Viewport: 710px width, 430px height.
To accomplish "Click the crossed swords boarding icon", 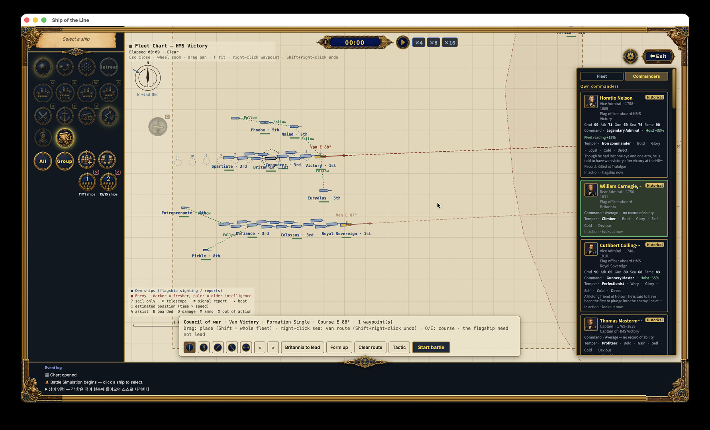I will tap(43, 116).
